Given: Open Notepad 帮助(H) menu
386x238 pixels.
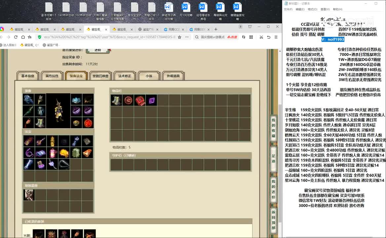Looking at the screenshot, I should click(337, 9).
